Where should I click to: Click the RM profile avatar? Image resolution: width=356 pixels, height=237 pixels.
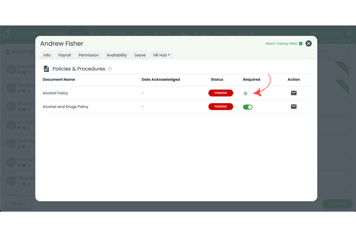[349, 33]
